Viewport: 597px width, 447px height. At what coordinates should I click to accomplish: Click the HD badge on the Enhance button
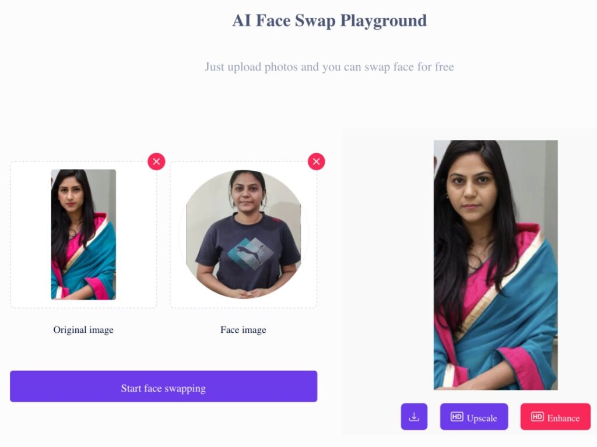(537, 417)
